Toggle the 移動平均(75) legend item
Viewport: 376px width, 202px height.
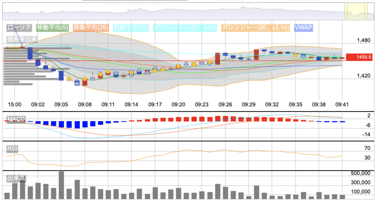[131, 28]
